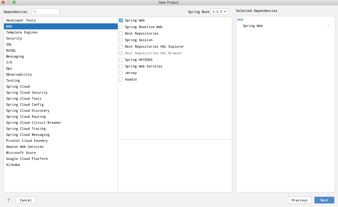The image size is (338, 207).
Task: Go to the Previous step
Action: [x=300, y=200]
